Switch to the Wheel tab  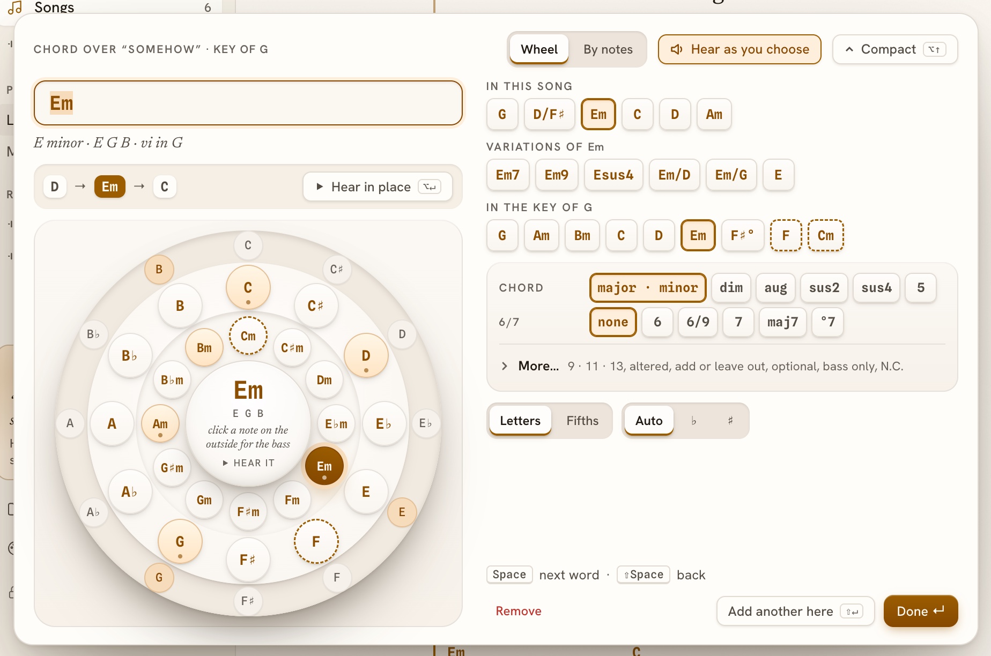click(539, 49)
